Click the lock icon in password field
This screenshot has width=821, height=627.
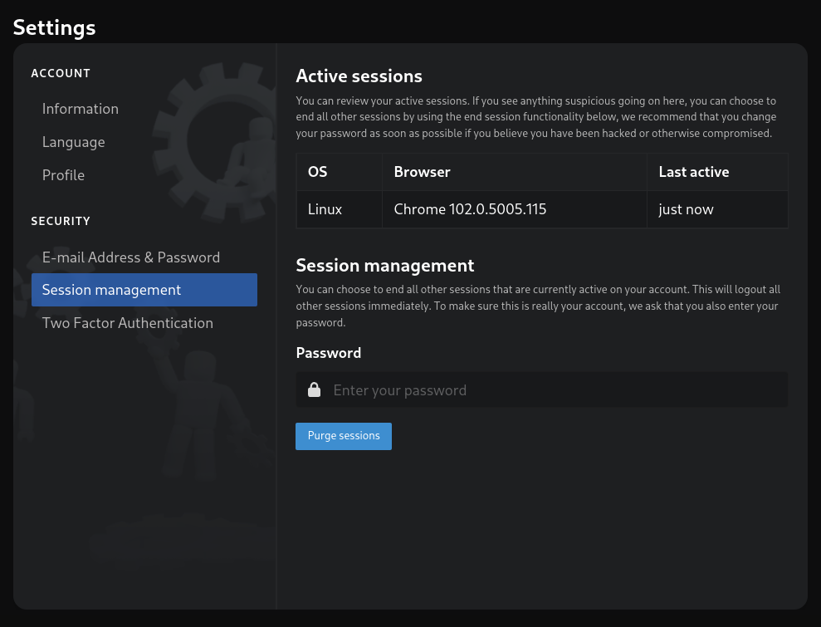pyautogui.click(x=314, y=389)
